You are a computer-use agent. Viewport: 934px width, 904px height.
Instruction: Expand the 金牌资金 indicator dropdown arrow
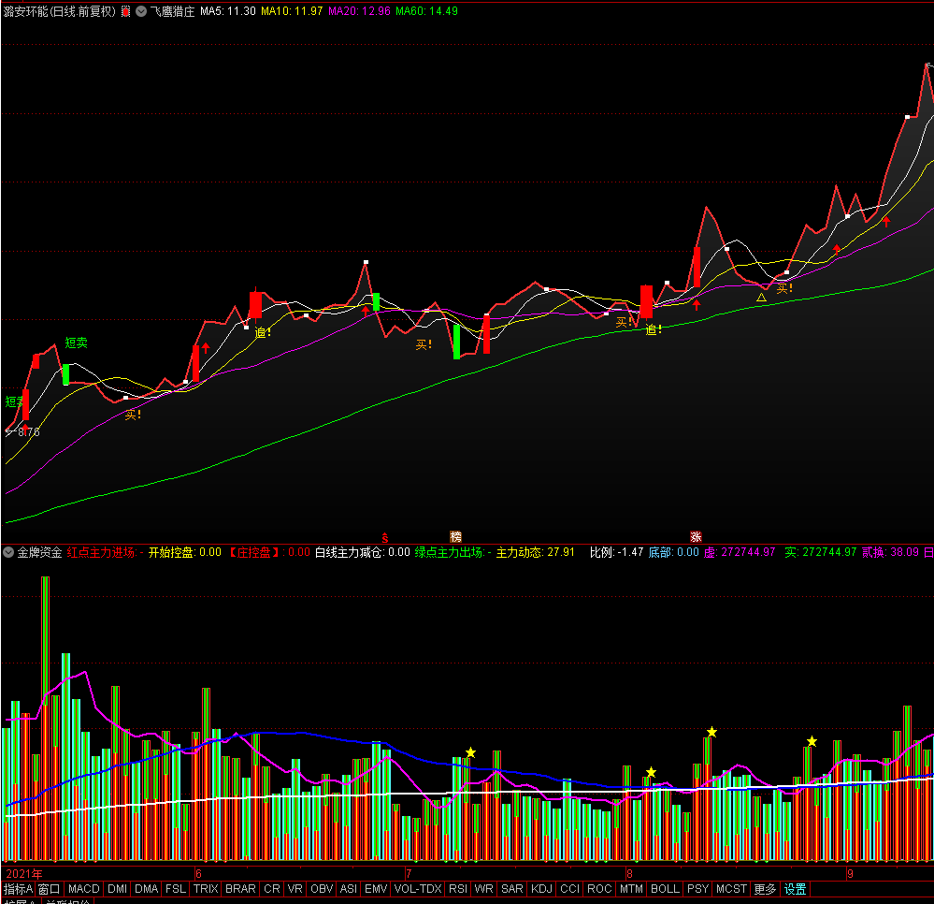pos(8,552)
